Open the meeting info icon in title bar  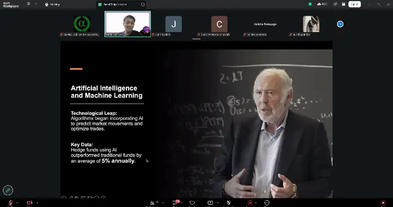(28, 4)
